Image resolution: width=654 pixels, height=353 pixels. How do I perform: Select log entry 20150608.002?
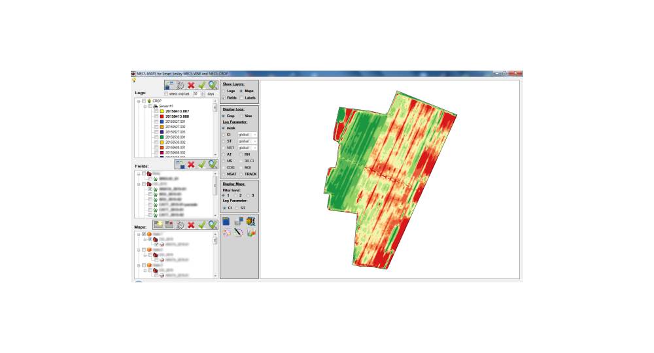point(175,153)
